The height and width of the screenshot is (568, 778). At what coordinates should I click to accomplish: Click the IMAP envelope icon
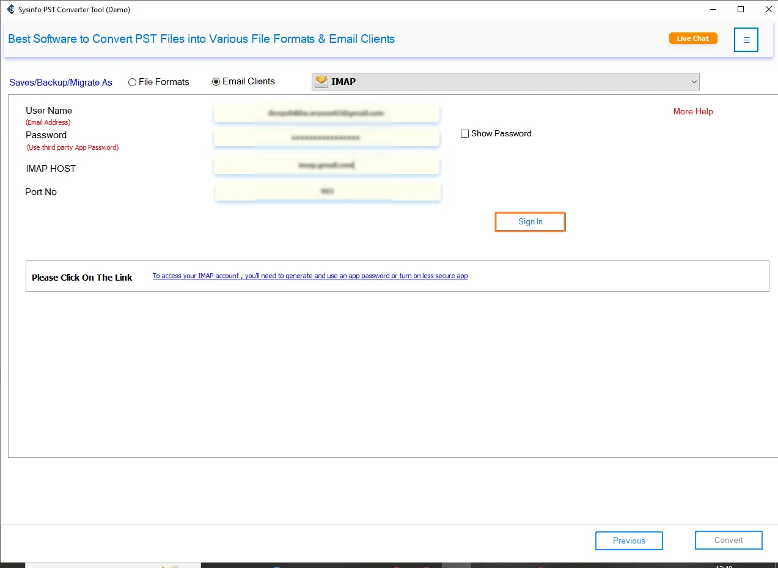click(x=321, y=81)
